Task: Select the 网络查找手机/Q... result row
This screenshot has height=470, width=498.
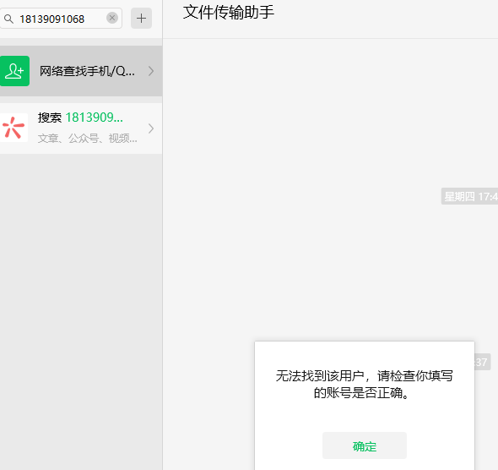Action: (81, 71)
